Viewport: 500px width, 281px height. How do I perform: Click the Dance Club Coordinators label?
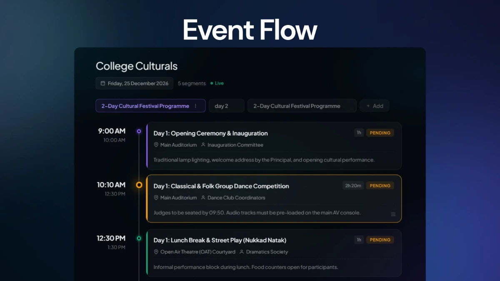pyautogui.click(x=236, y=198)
